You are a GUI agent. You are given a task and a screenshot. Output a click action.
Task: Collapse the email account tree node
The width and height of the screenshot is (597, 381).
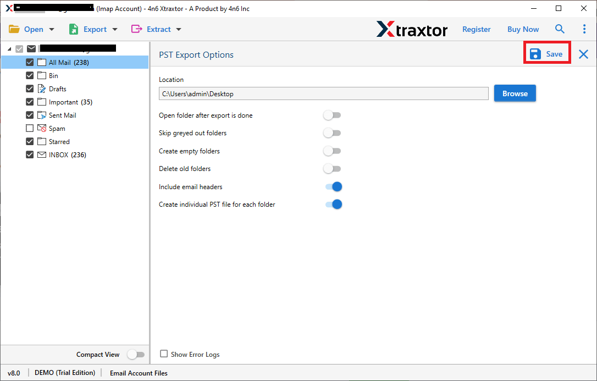tap(9, 49)
